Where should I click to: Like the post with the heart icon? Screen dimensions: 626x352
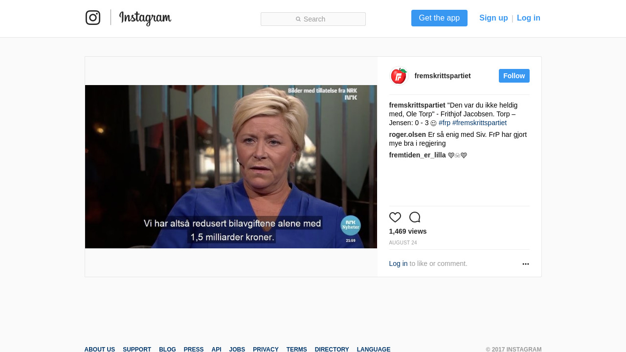click(395, 217)
